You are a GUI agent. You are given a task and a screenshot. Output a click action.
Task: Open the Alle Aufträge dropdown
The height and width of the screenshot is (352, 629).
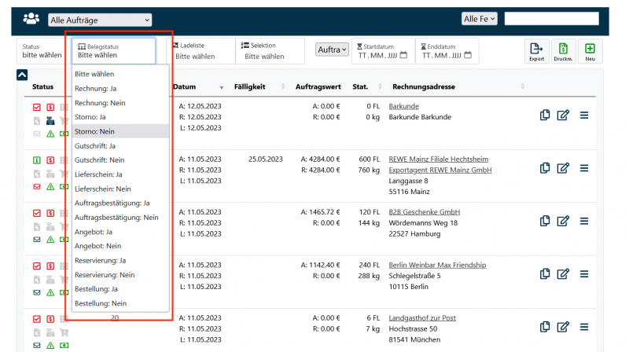(100, 20)
